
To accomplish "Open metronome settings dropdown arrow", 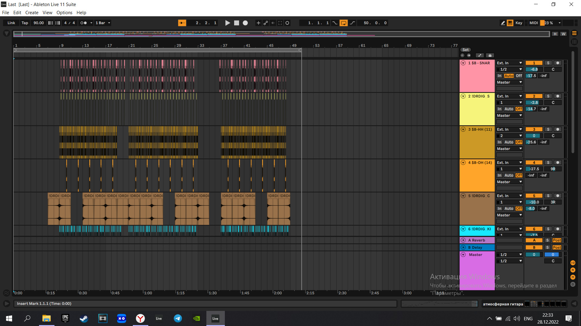I will point(91,23).
